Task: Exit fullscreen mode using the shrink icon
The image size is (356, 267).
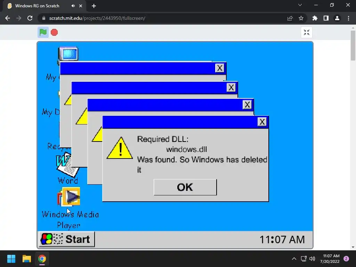Action: [307, 32]
